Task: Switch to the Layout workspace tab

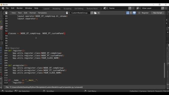Action: coord(46,8)
